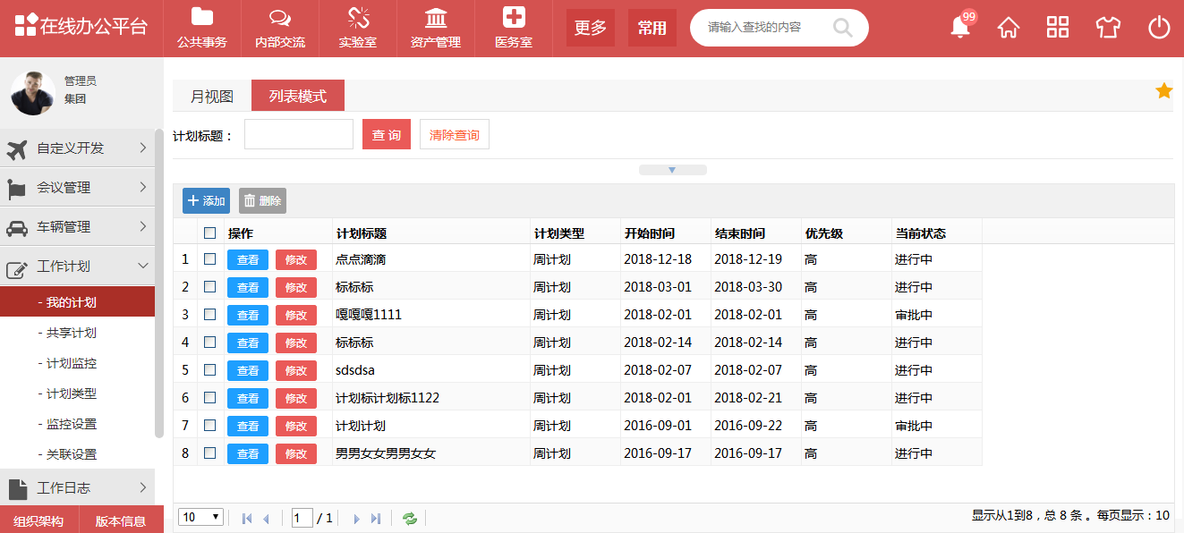The width and height of the screenshot is (1184, 533).
Task: Open the notification bell icon
Action: click(960, 28)
